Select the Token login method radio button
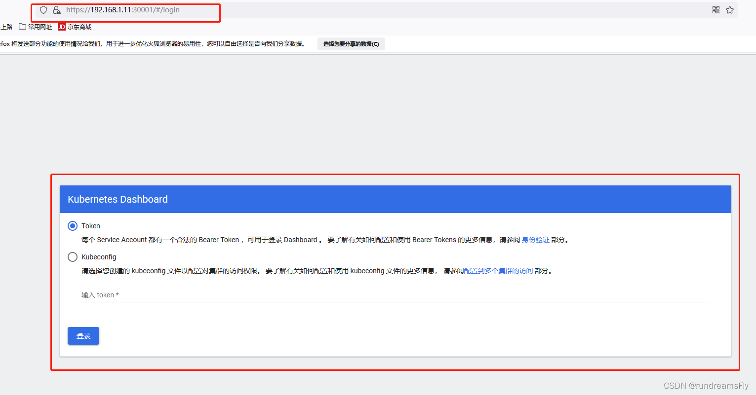 click(x=73, y=225)
